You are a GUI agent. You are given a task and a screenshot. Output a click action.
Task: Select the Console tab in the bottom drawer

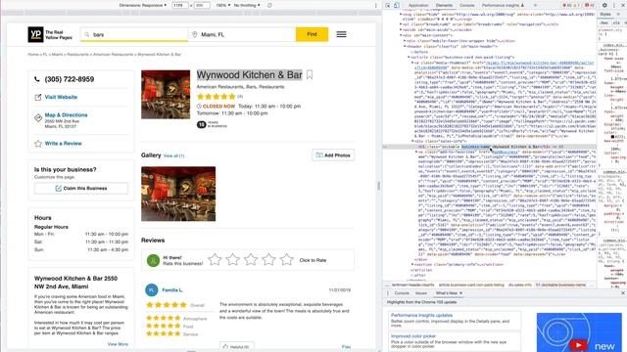pyautogui.click(x=402, y=293)
